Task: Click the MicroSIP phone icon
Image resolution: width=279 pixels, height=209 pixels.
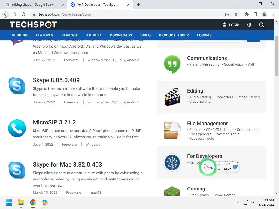Action: pos(17,128)
